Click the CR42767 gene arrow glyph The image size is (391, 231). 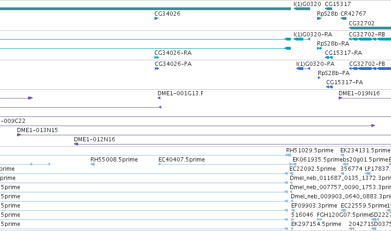(344, 18)
